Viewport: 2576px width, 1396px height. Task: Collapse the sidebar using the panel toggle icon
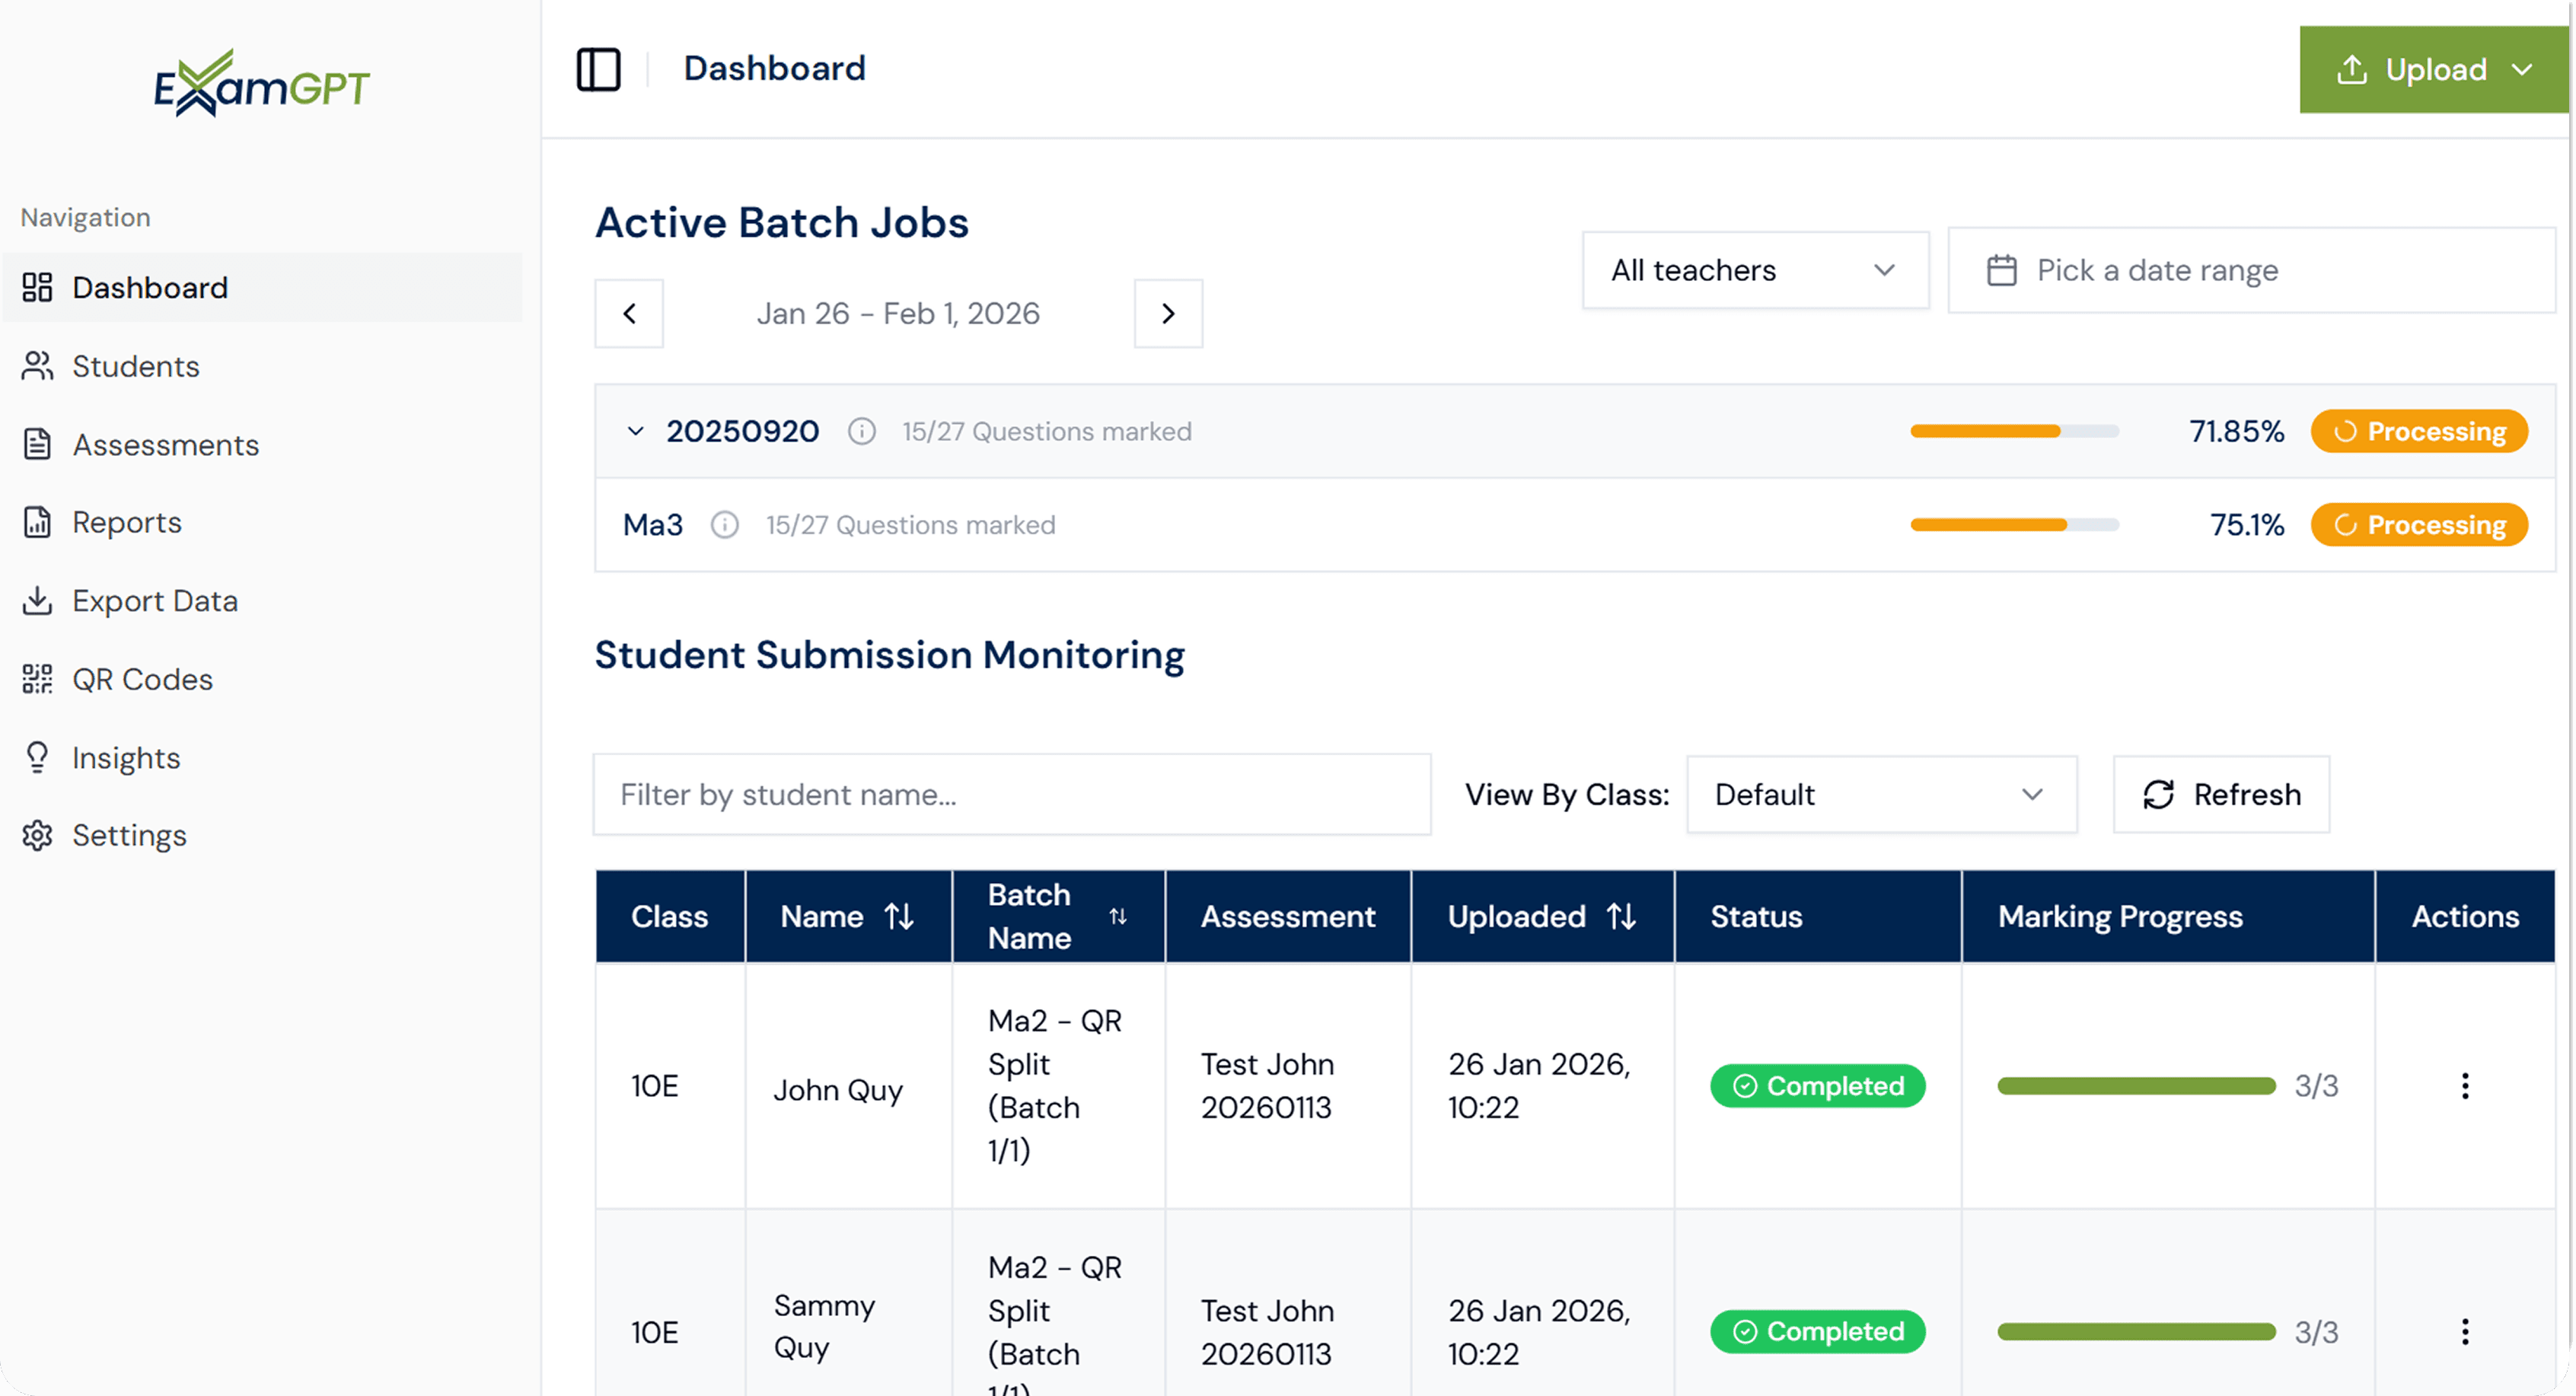[599, 69]
